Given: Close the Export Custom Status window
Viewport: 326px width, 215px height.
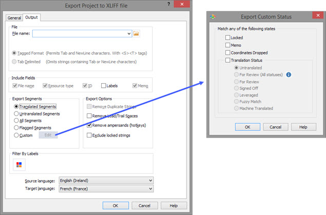Looking at the screenshot, I should point(318,15).
